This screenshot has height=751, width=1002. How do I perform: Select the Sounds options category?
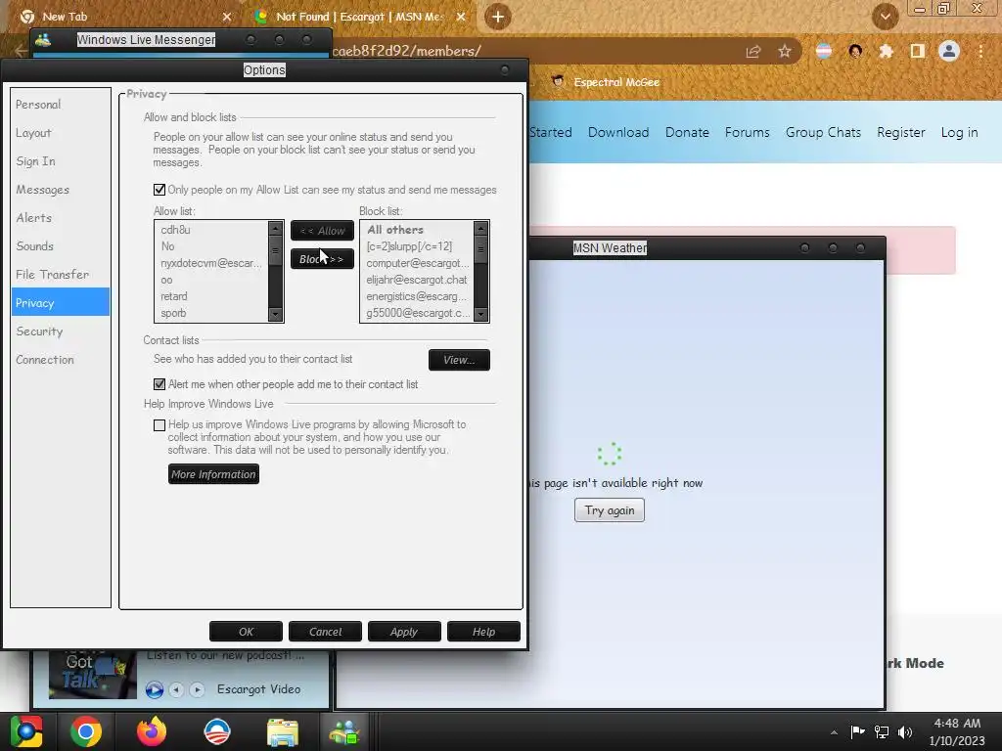click(x=61, y=245)
